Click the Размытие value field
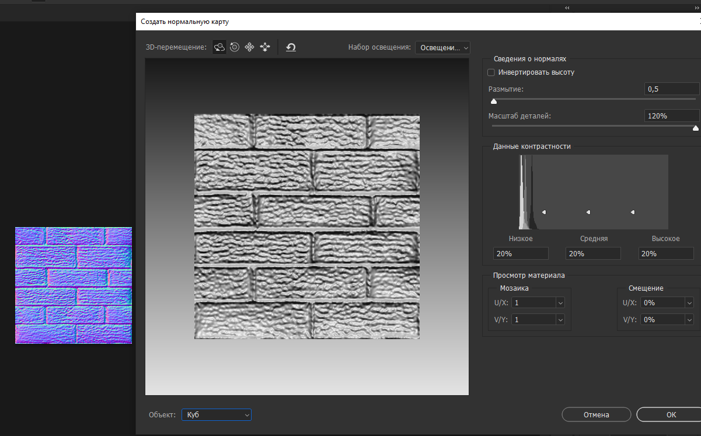 (x=671, y=89)
